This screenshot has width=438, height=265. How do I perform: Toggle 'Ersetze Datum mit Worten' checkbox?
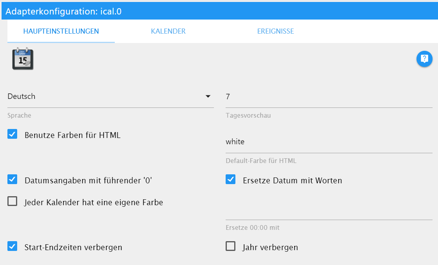point(231,180)
